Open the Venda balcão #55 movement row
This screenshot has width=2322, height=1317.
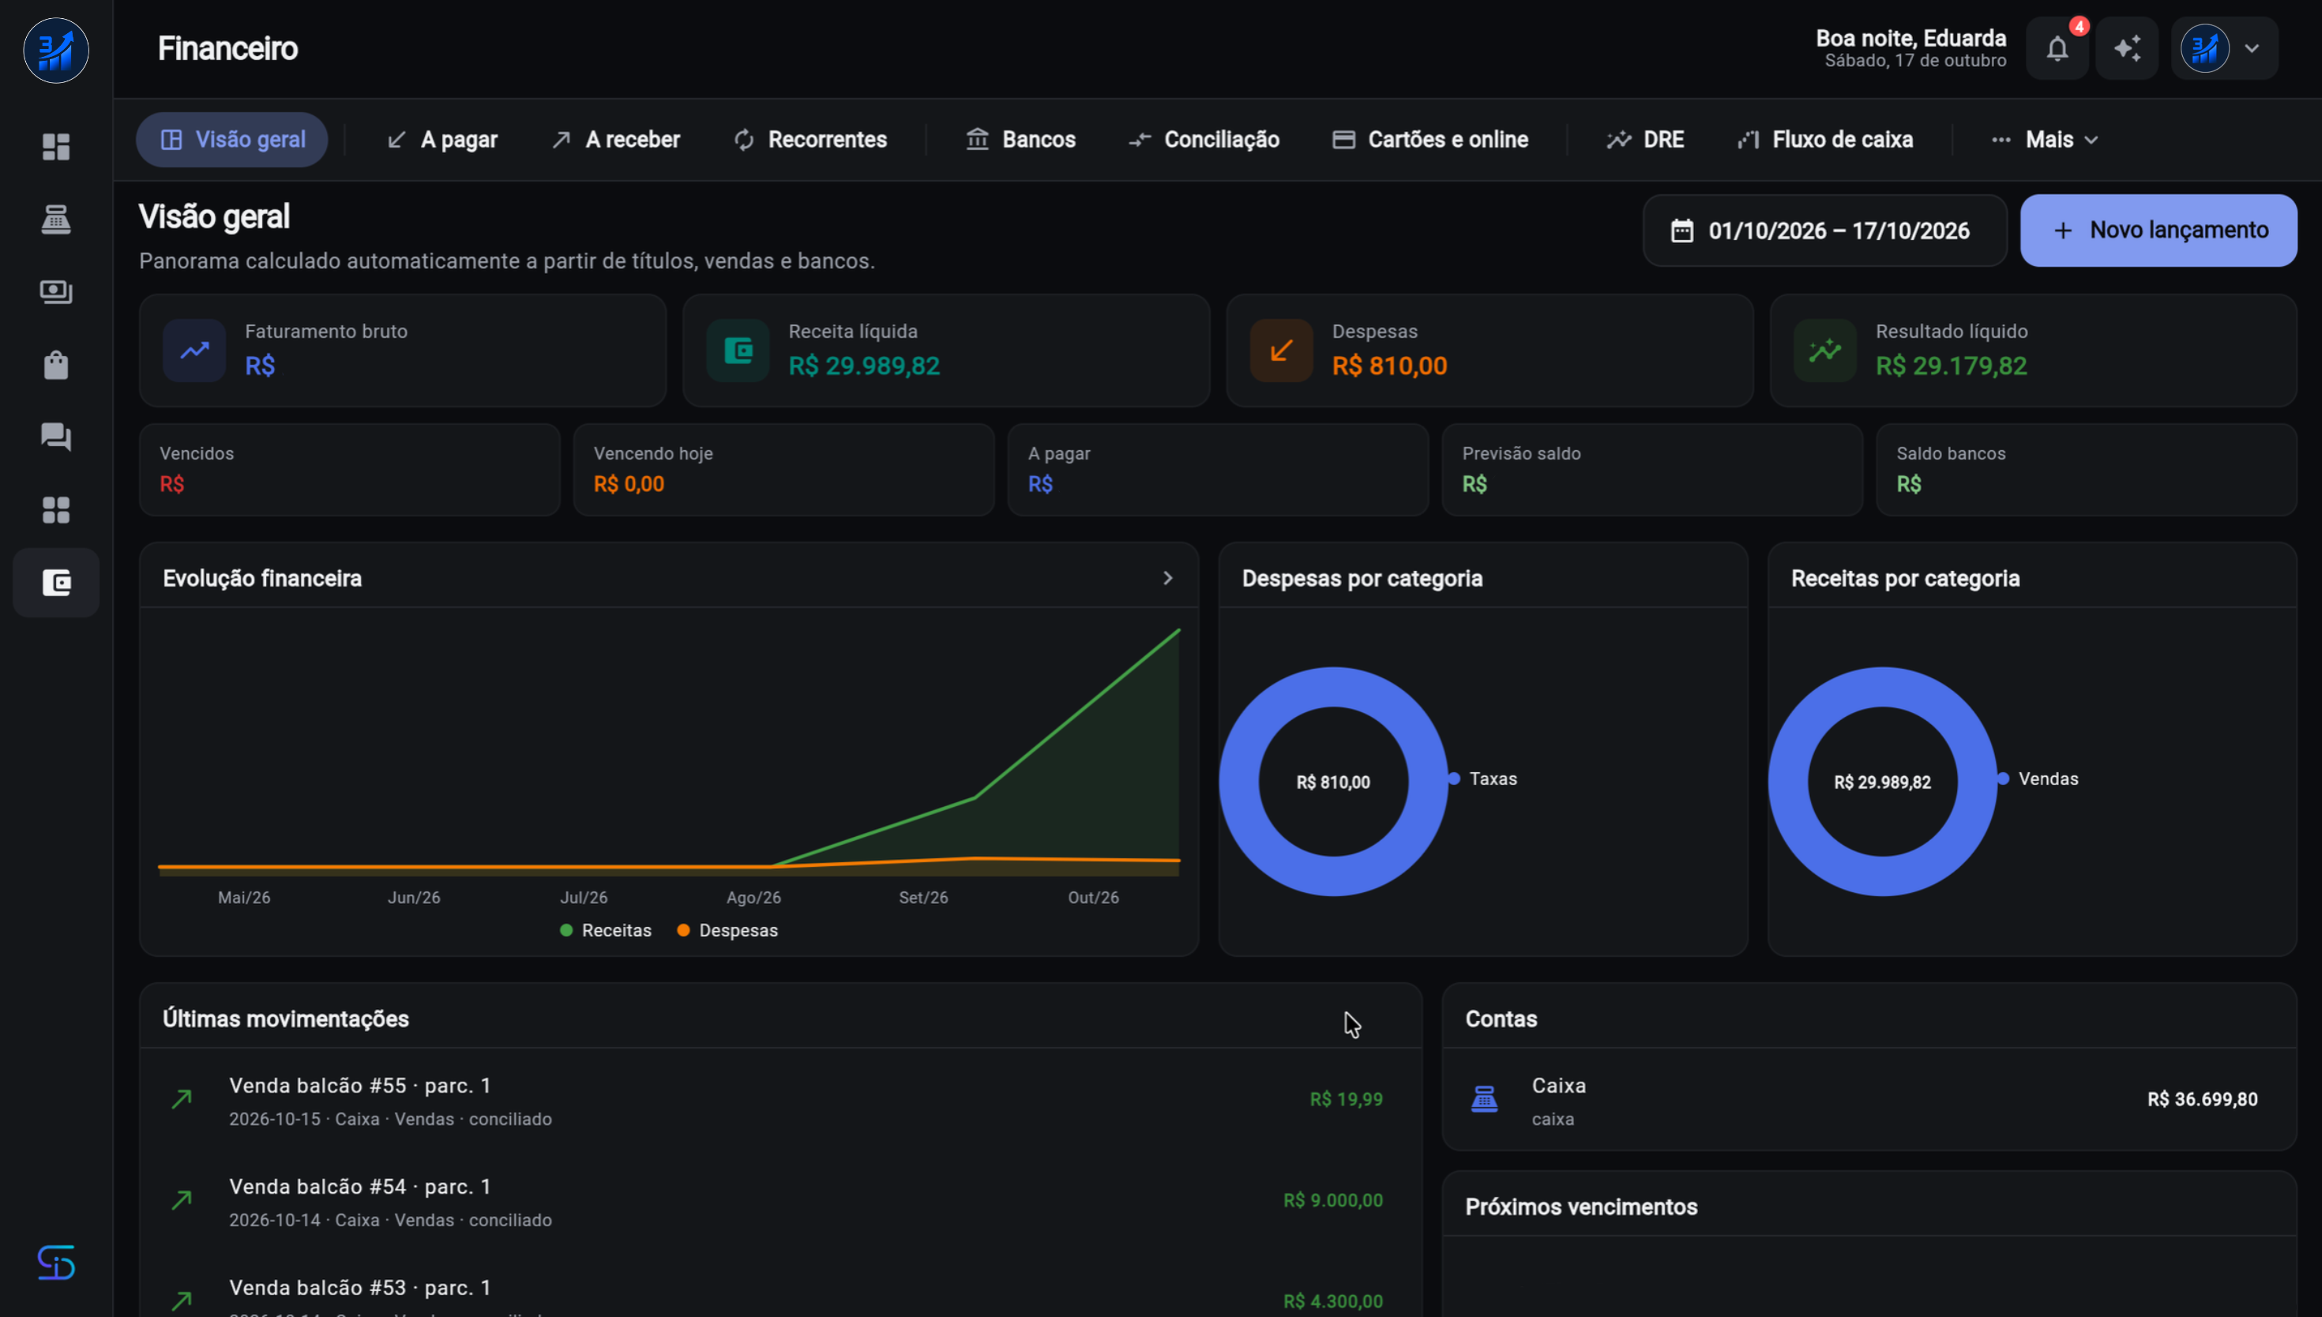(780, 1100)
